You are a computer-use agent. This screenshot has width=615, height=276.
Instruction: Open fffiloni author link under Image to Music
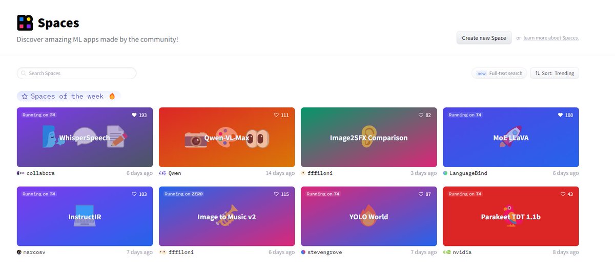click(181, 252)
